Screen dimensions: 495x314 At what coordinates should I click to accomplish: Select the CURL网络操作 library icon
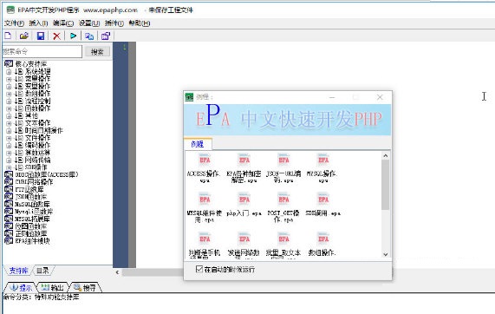coord(9,182)
